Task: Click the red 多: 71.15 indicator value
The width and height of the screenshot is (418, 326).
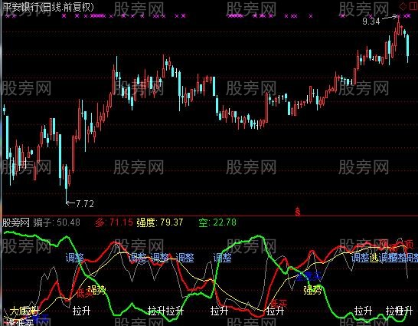Action: click(x=114, y=222)
